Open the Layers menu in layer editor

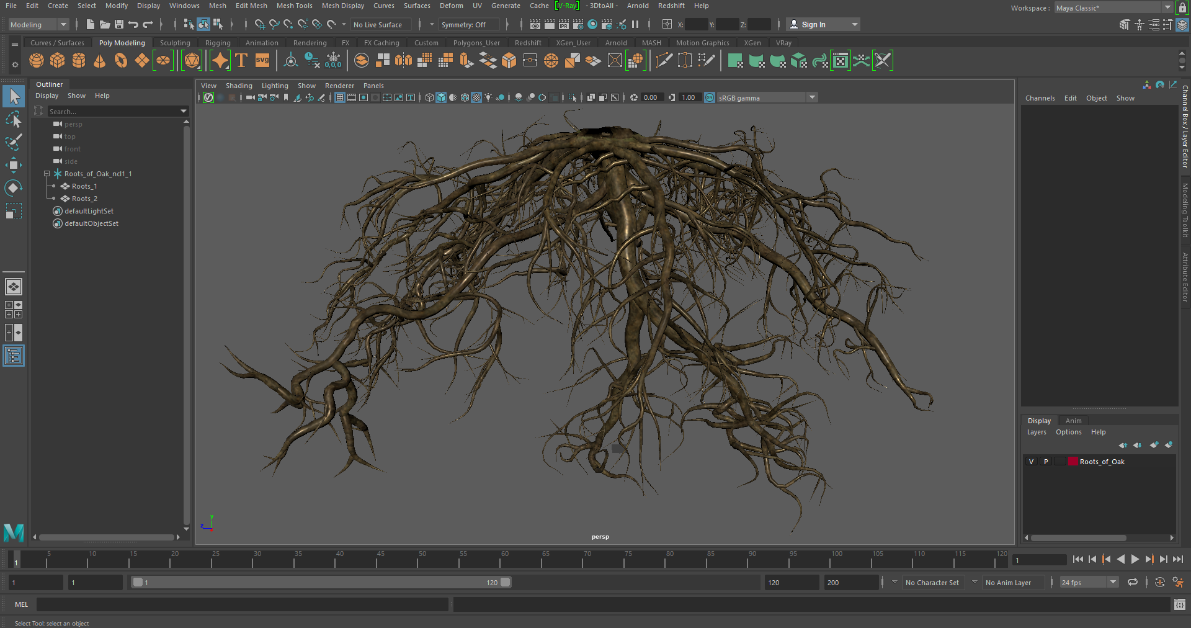pos(1037,432)
